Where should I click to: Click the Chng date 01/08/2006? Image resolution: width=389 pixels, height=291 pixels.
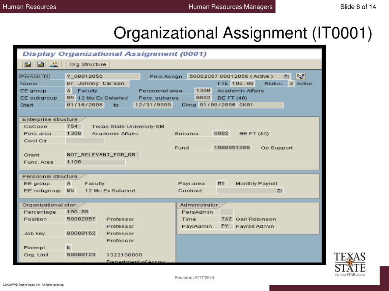pyautogui.click(x=218, y=105)
